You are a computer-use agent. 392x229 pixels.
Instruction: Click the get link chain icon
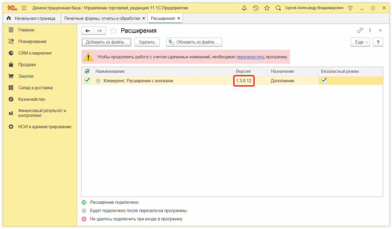pyautogui.click(x=360, y=31)
